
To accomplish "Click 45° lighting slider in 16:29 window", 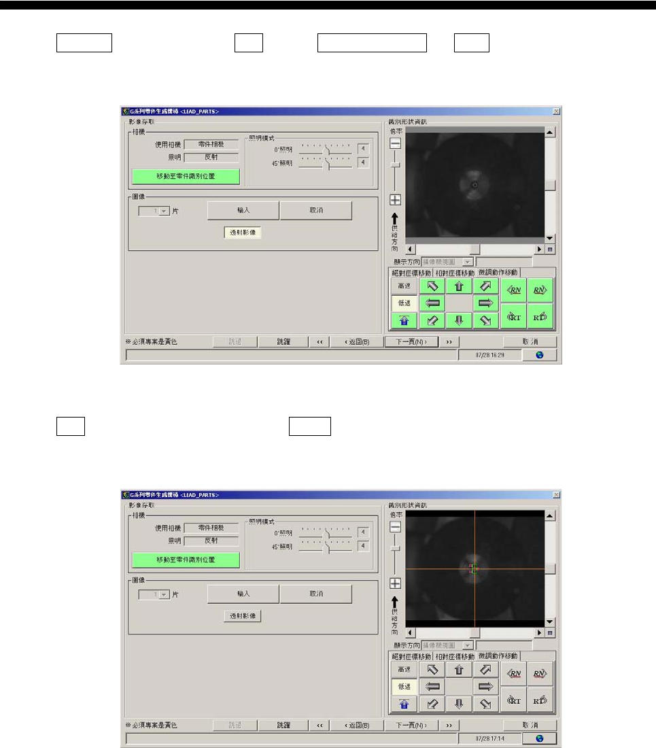I will click(x=325, y=163).
